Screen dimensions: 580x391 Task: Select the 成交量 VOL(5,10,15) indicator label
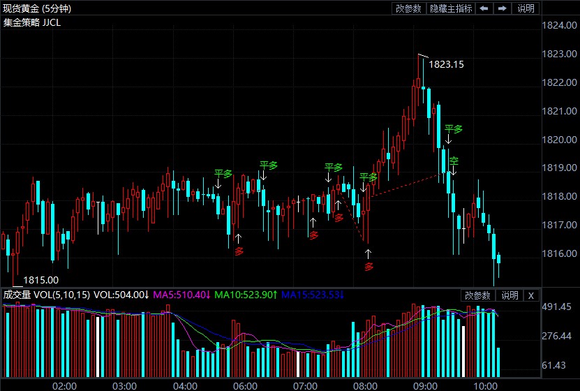pos(46,295)
